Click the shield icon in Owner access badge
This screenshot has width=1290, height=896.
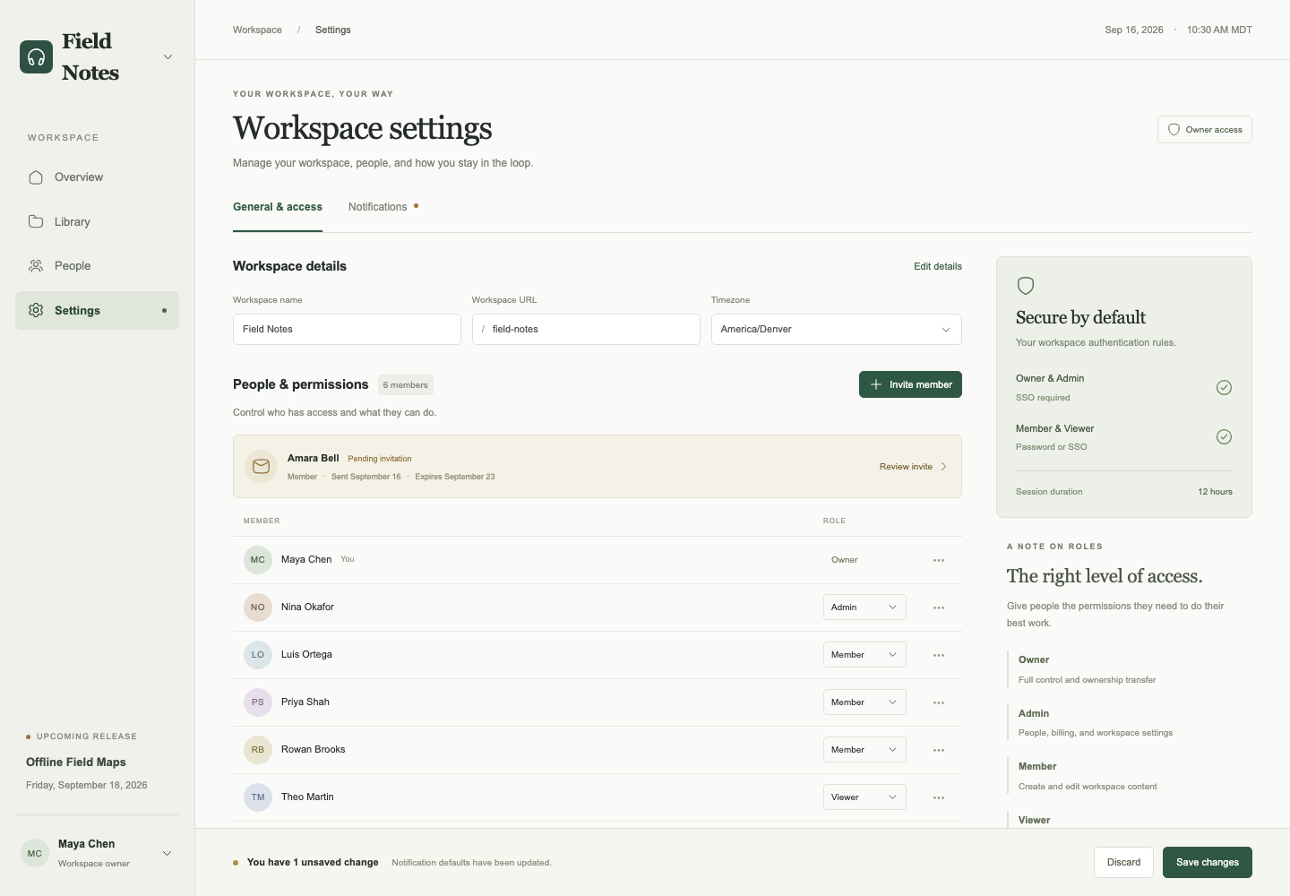pos(1174,130)
